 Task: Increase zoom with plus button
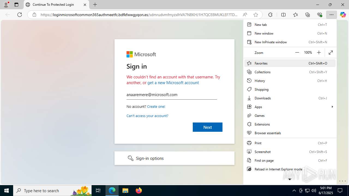coord(319,53)
